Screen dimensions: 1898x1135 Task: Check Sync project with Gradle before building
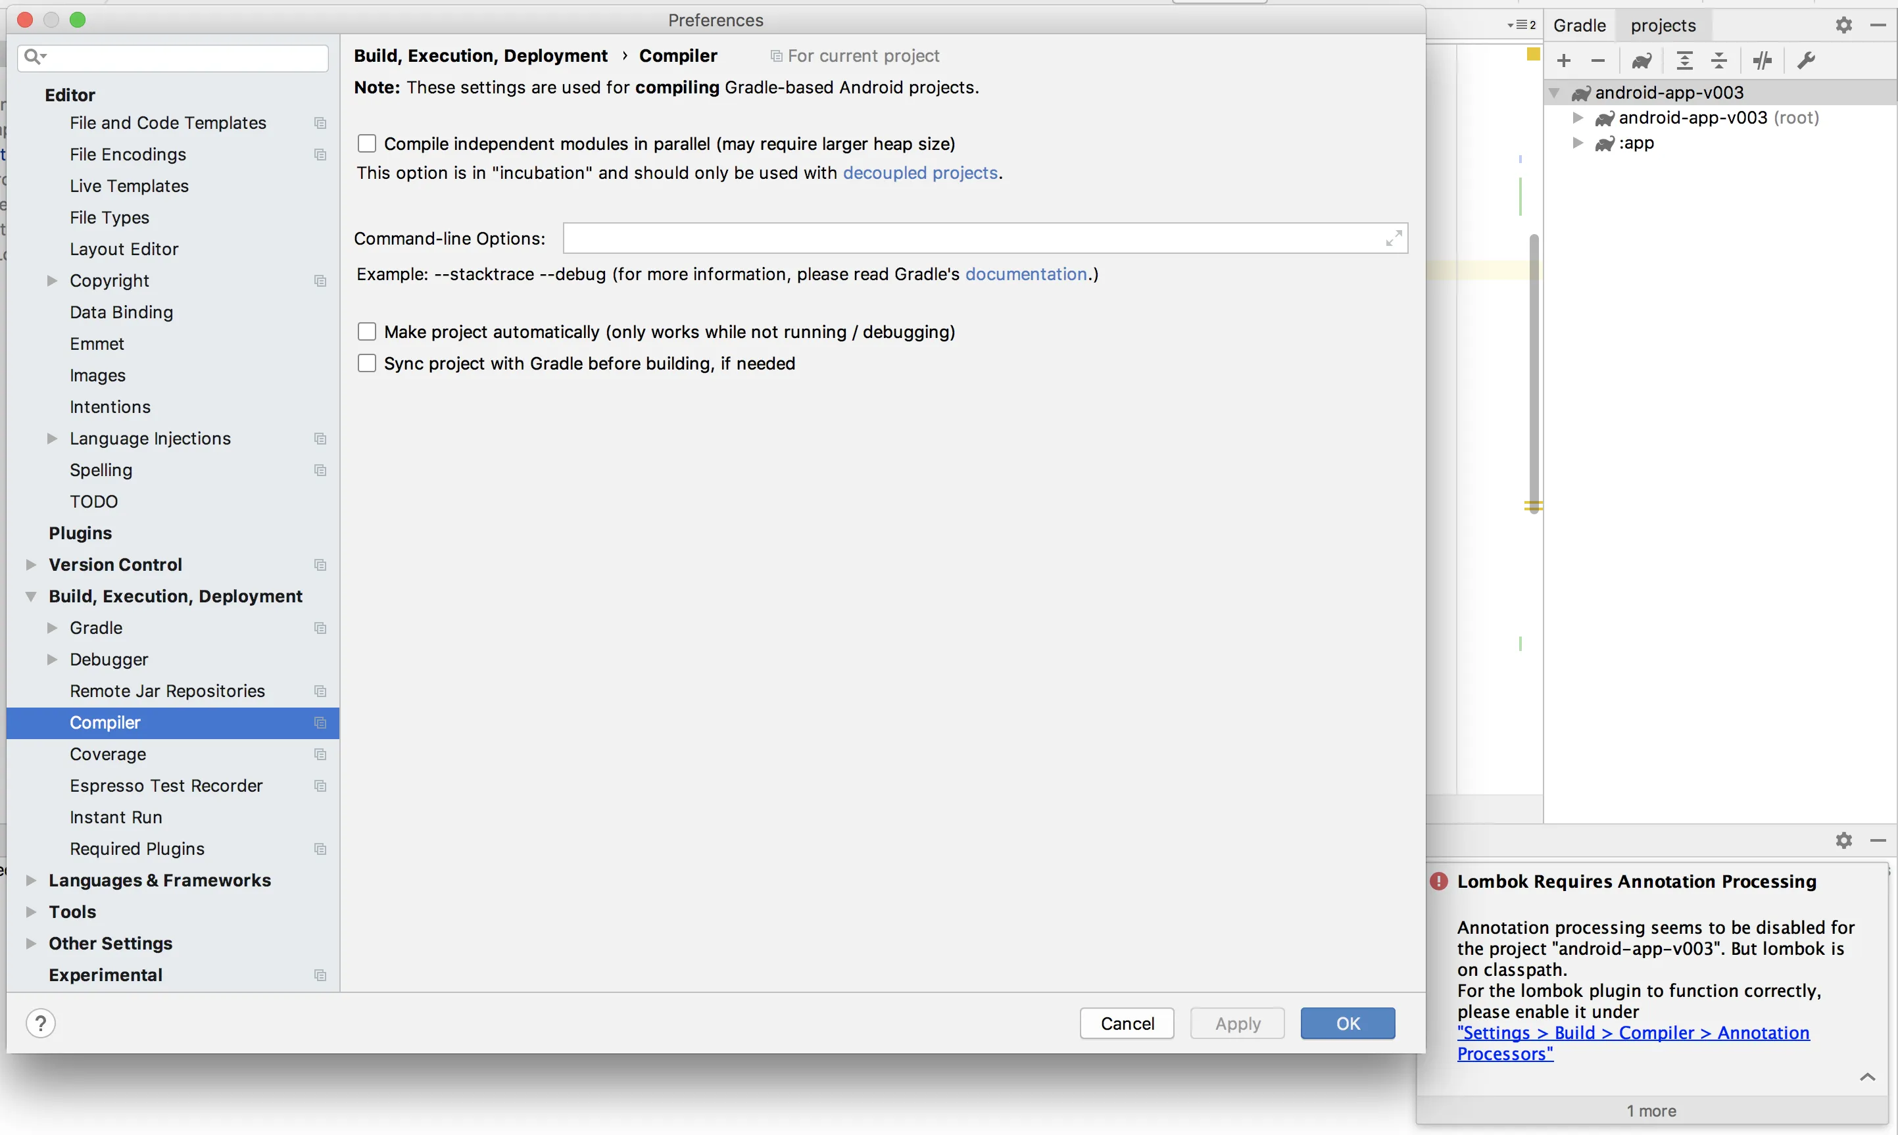[x=367, y=363]
